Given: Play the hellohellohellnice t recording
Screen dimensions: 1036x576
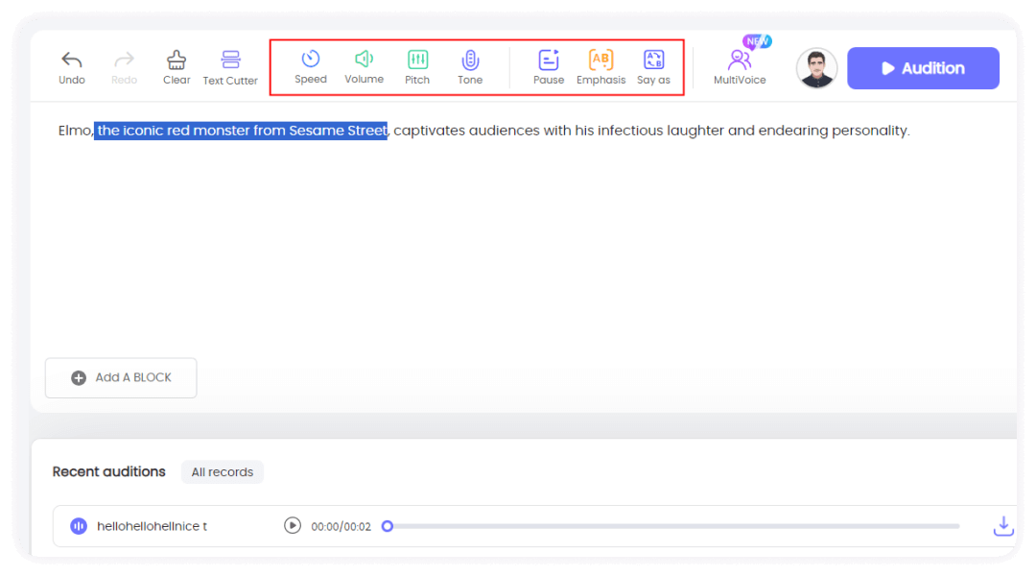Looking at the screenshot, I should pos(293,526).
